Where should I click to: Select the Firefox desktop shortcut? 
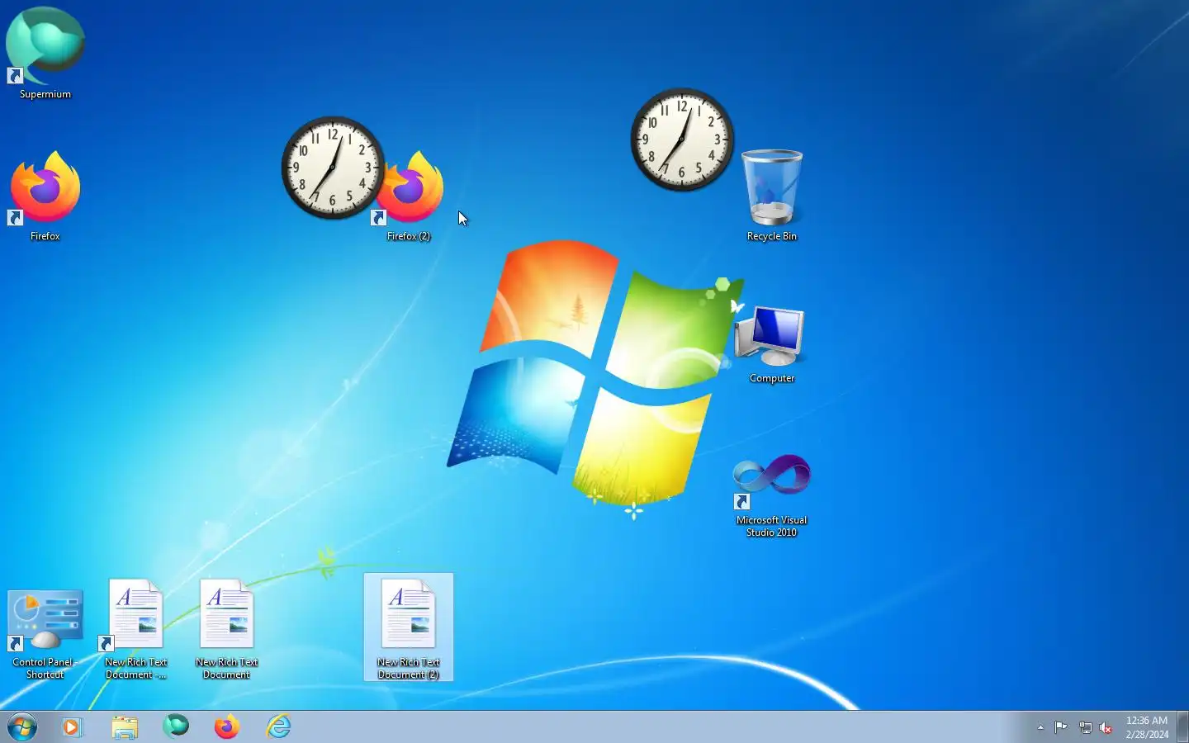(45, 196)
